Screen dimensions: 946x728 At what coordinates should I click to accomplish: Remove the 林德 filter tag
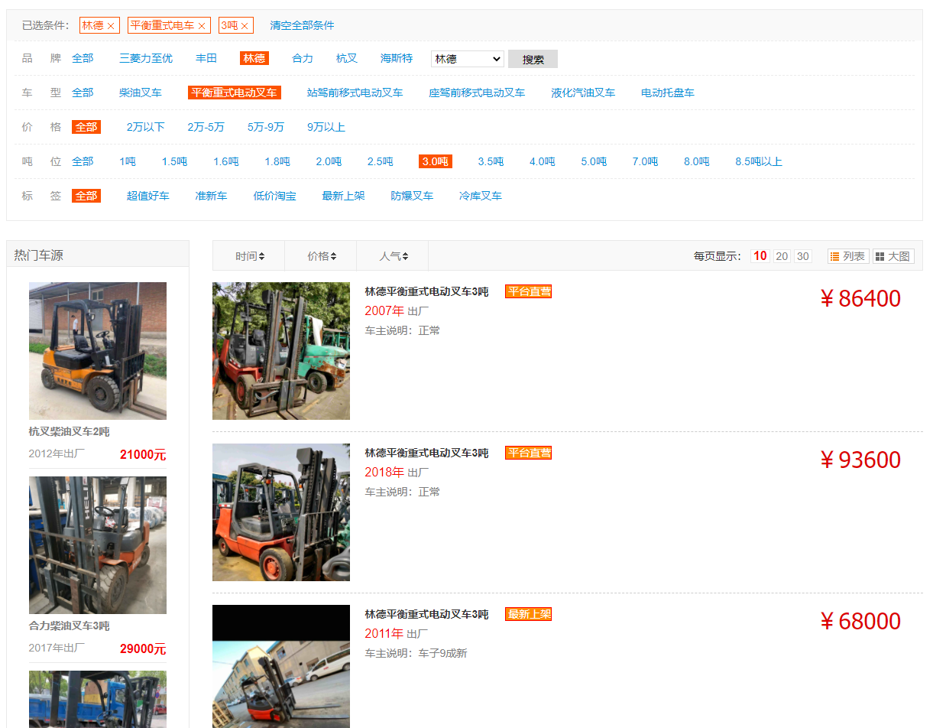click(111, 24)
